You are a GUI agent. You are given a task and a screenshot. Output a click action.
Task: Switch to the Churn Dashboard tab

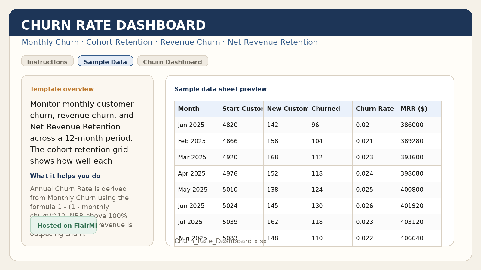pos(173,62)
